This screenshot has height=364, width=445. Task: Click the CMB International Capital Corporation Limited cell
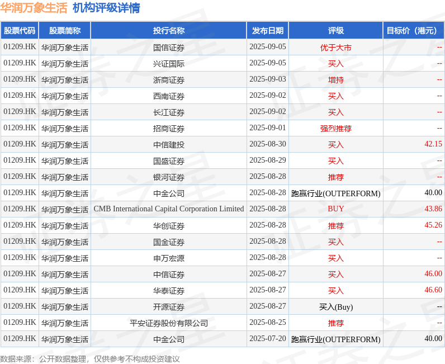169,209
